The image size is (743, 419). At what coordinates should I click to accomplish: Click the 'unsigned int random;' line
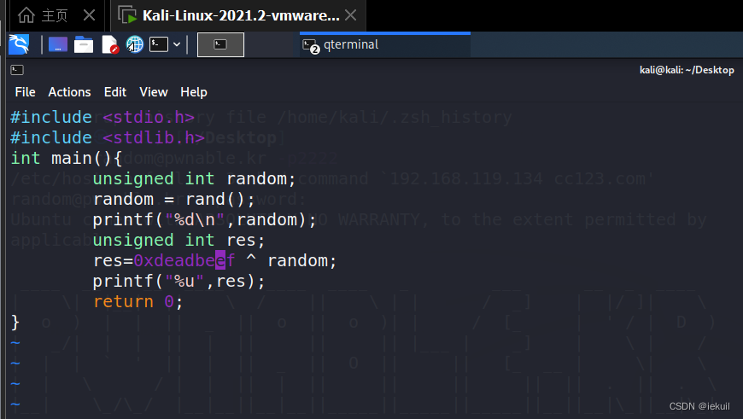tap(194, 178)
